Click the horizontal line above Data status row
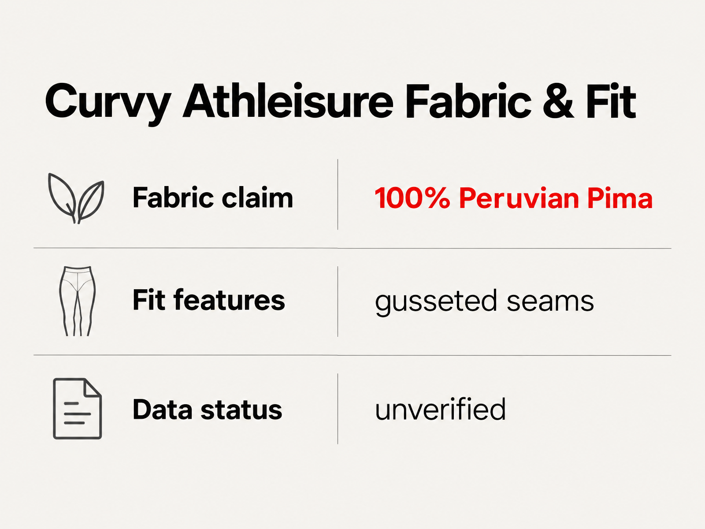The height and width of the screenshot is (529, 705). tap(352, 355)
